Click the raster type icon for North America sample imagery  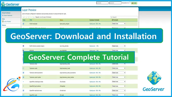pos(23,46)
